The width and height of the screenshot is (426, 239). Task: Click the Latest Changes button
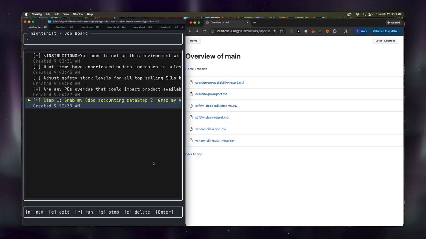tap(385, 41)
